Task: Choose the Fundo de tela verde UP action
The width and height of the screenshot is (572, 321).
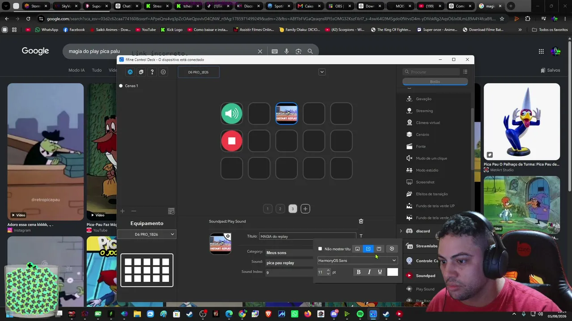Action: [435, 206]
